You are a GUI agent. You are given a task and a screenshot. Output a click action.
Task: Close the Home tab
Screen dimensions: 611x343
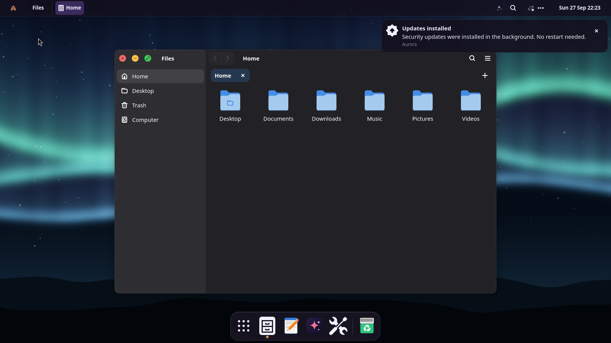(243, 75)
